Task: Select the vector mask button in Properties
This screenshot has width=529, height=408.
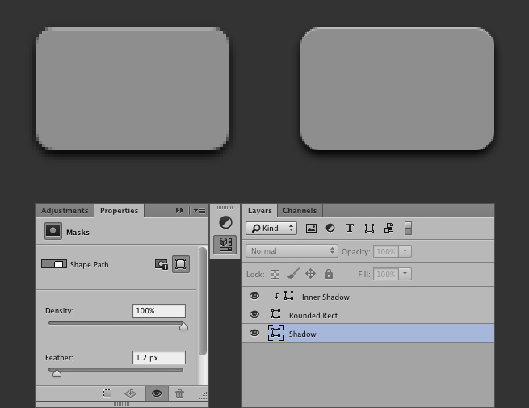Action: click(180, 264)
